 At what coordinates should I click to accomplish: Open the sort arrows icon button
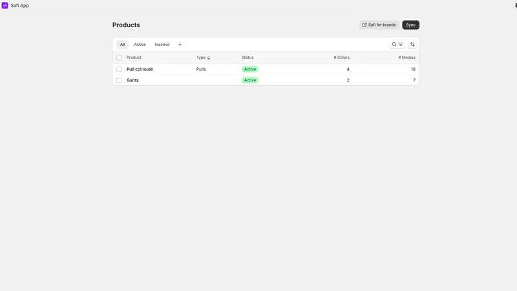point(412,44)
